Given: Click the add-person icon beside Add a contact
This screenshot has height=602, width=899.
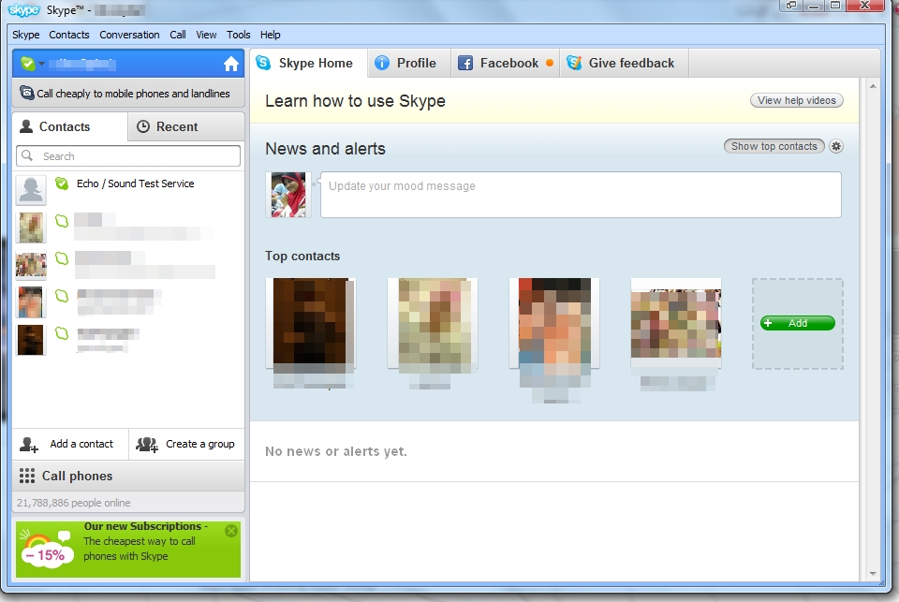Looking at the screenshot, I should coord(29,445).
